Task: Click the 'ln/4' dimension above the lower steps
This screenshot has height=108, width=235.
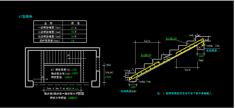Action: [x=147, y=41]
